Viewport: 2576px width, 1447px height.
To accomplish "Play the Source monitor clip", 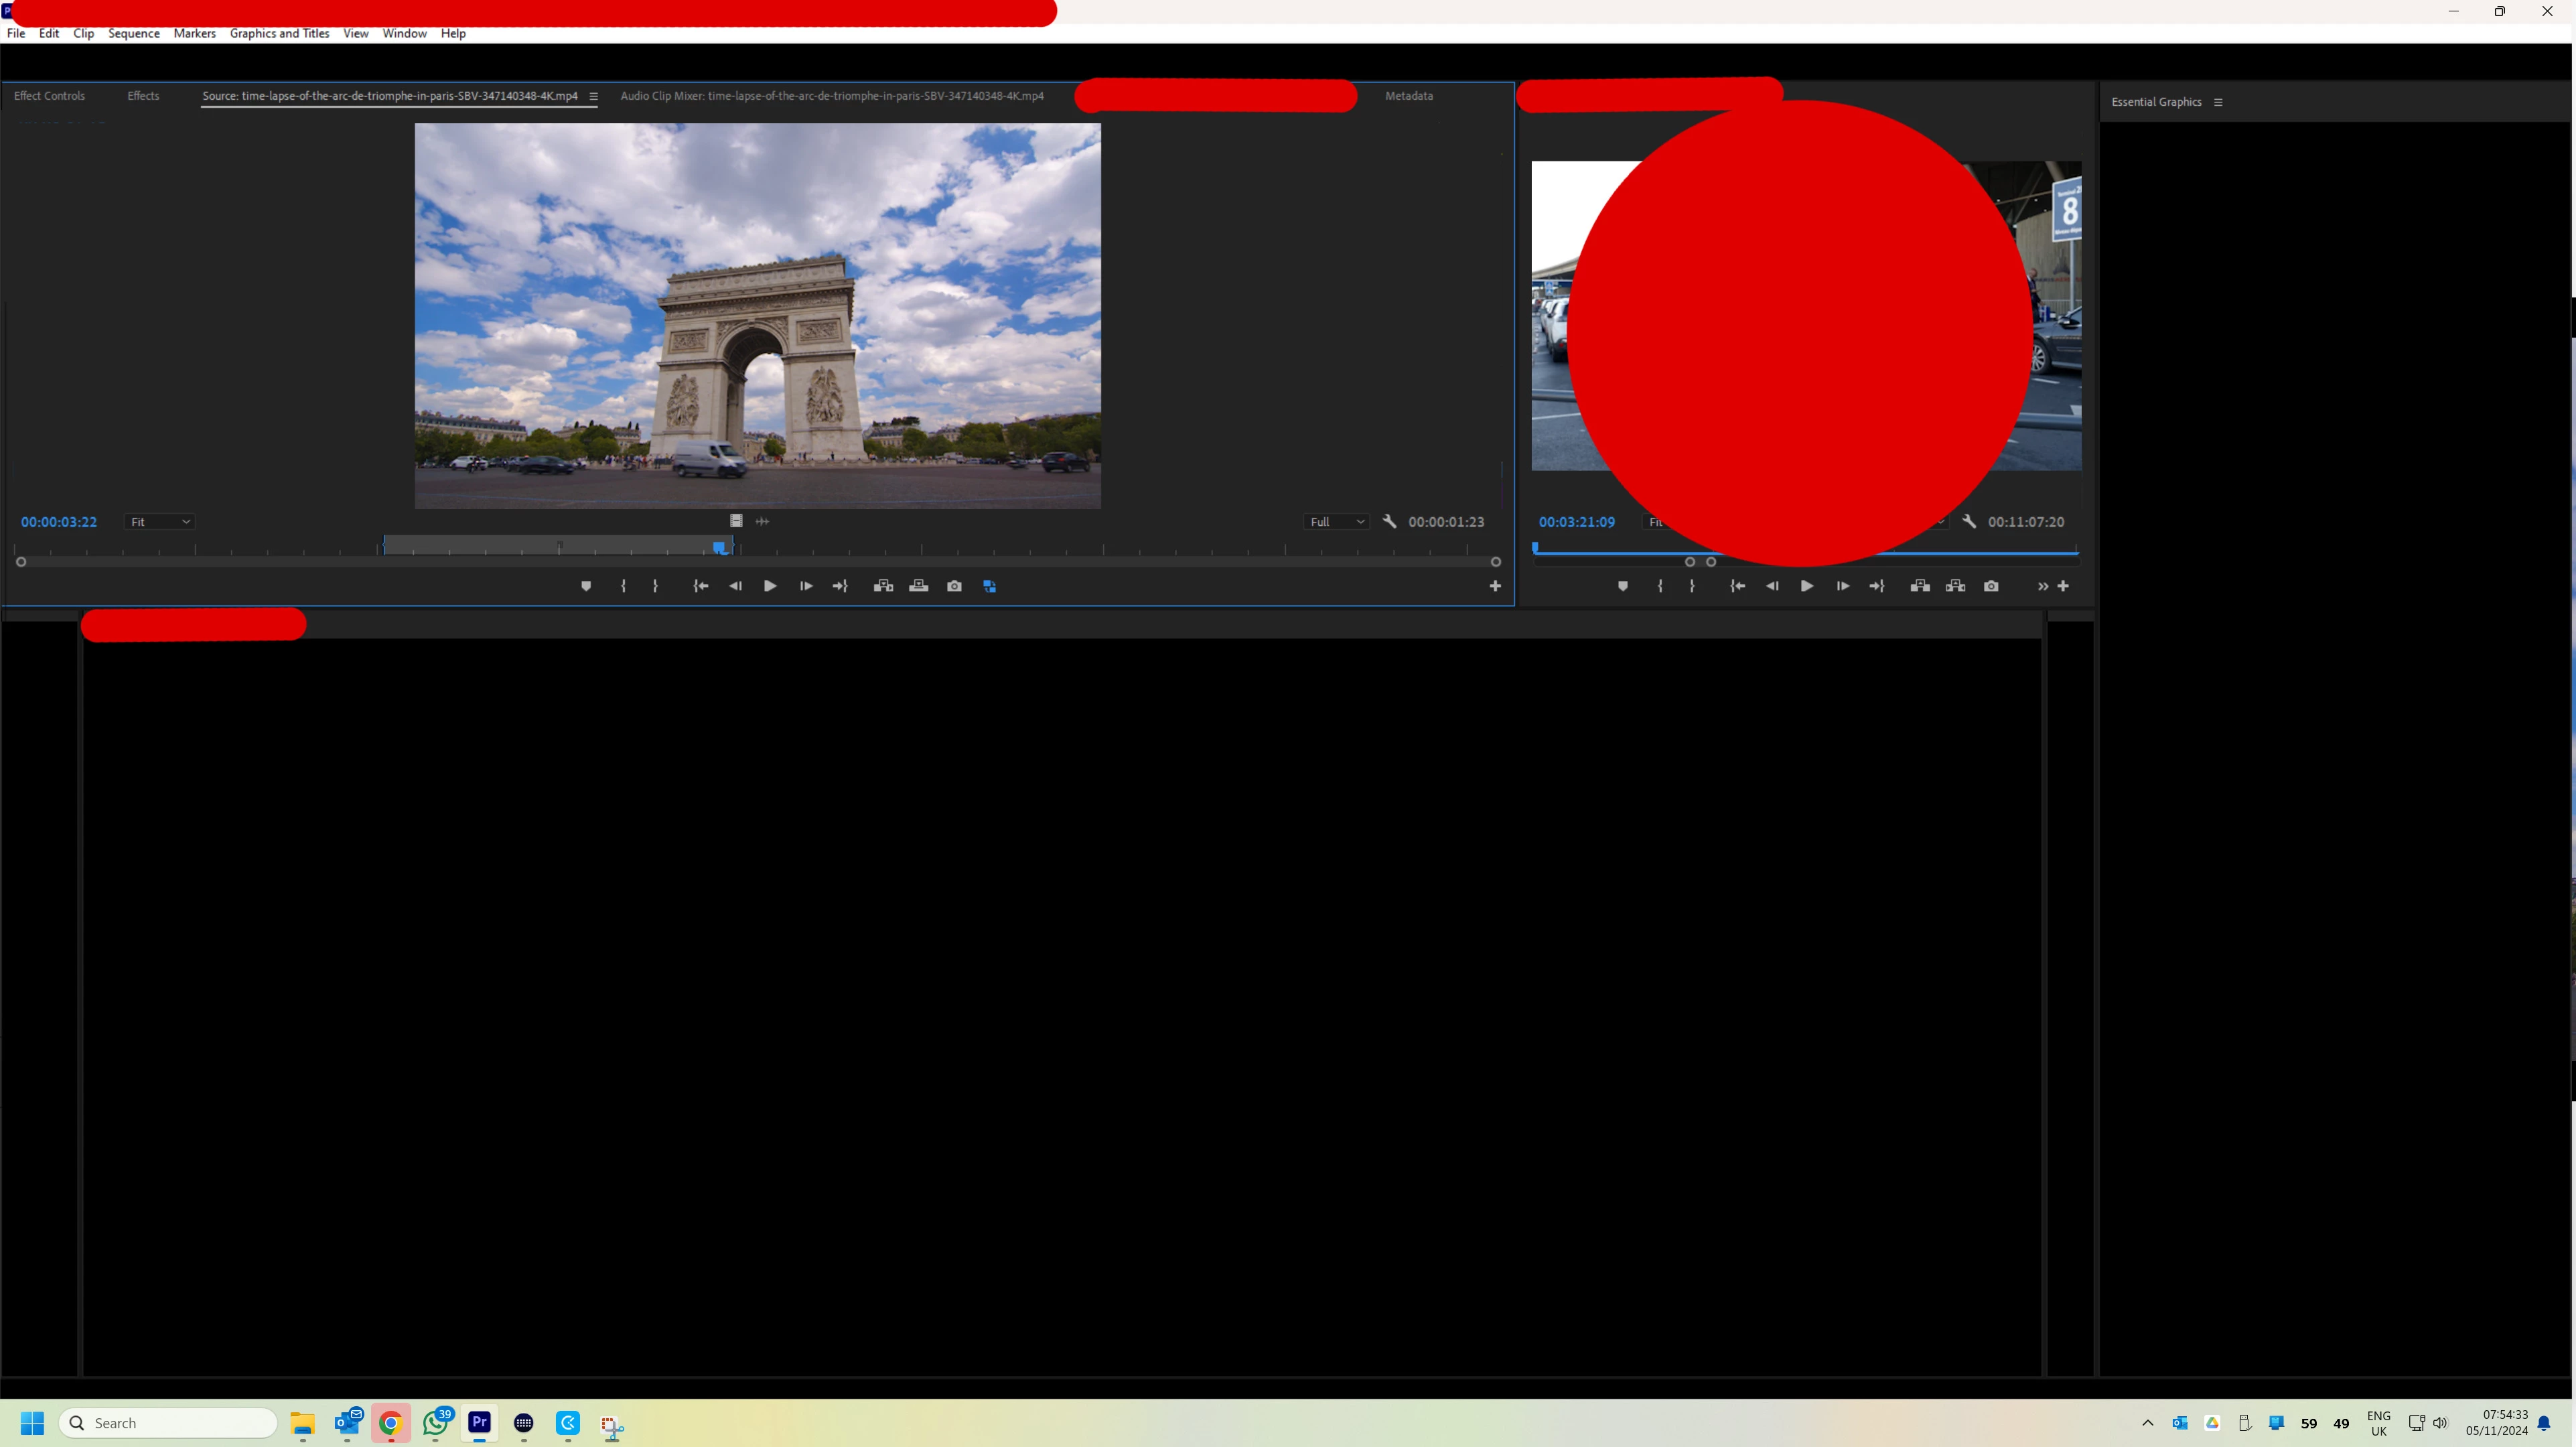I will click(770, 586).
